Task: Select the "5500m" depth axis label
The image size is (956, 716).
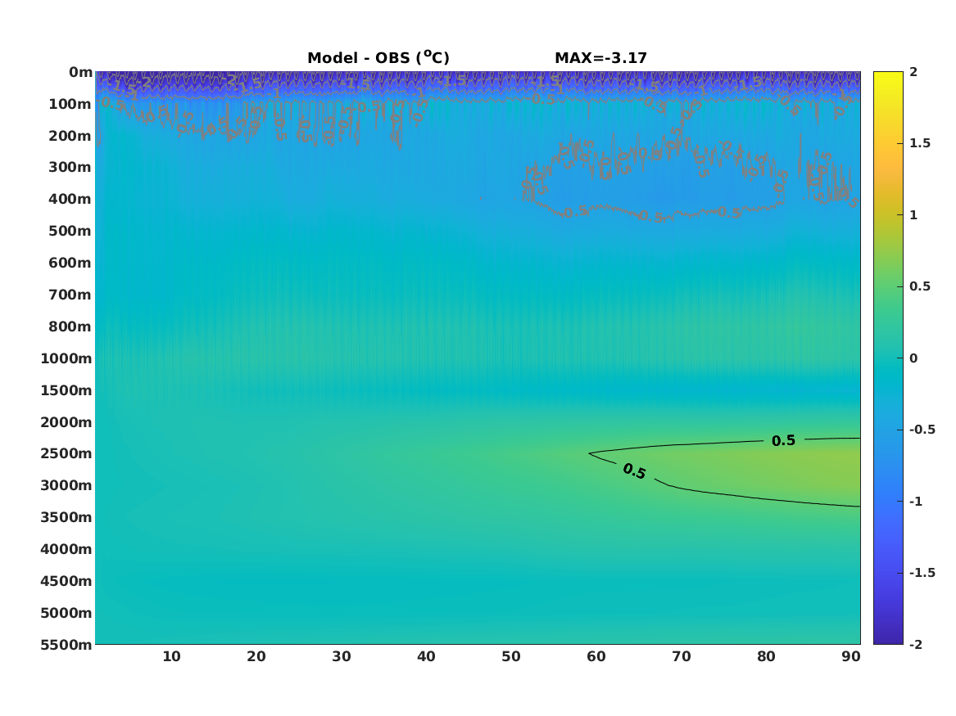Action: [x=66, y=645]
